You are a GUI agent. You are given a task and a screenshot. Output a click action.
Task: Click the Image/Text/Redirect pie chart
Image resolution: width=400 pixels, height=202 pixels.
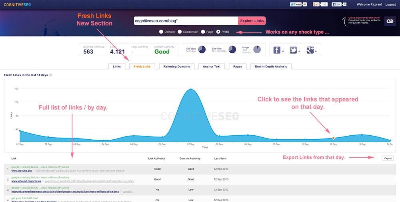point(257,50)
